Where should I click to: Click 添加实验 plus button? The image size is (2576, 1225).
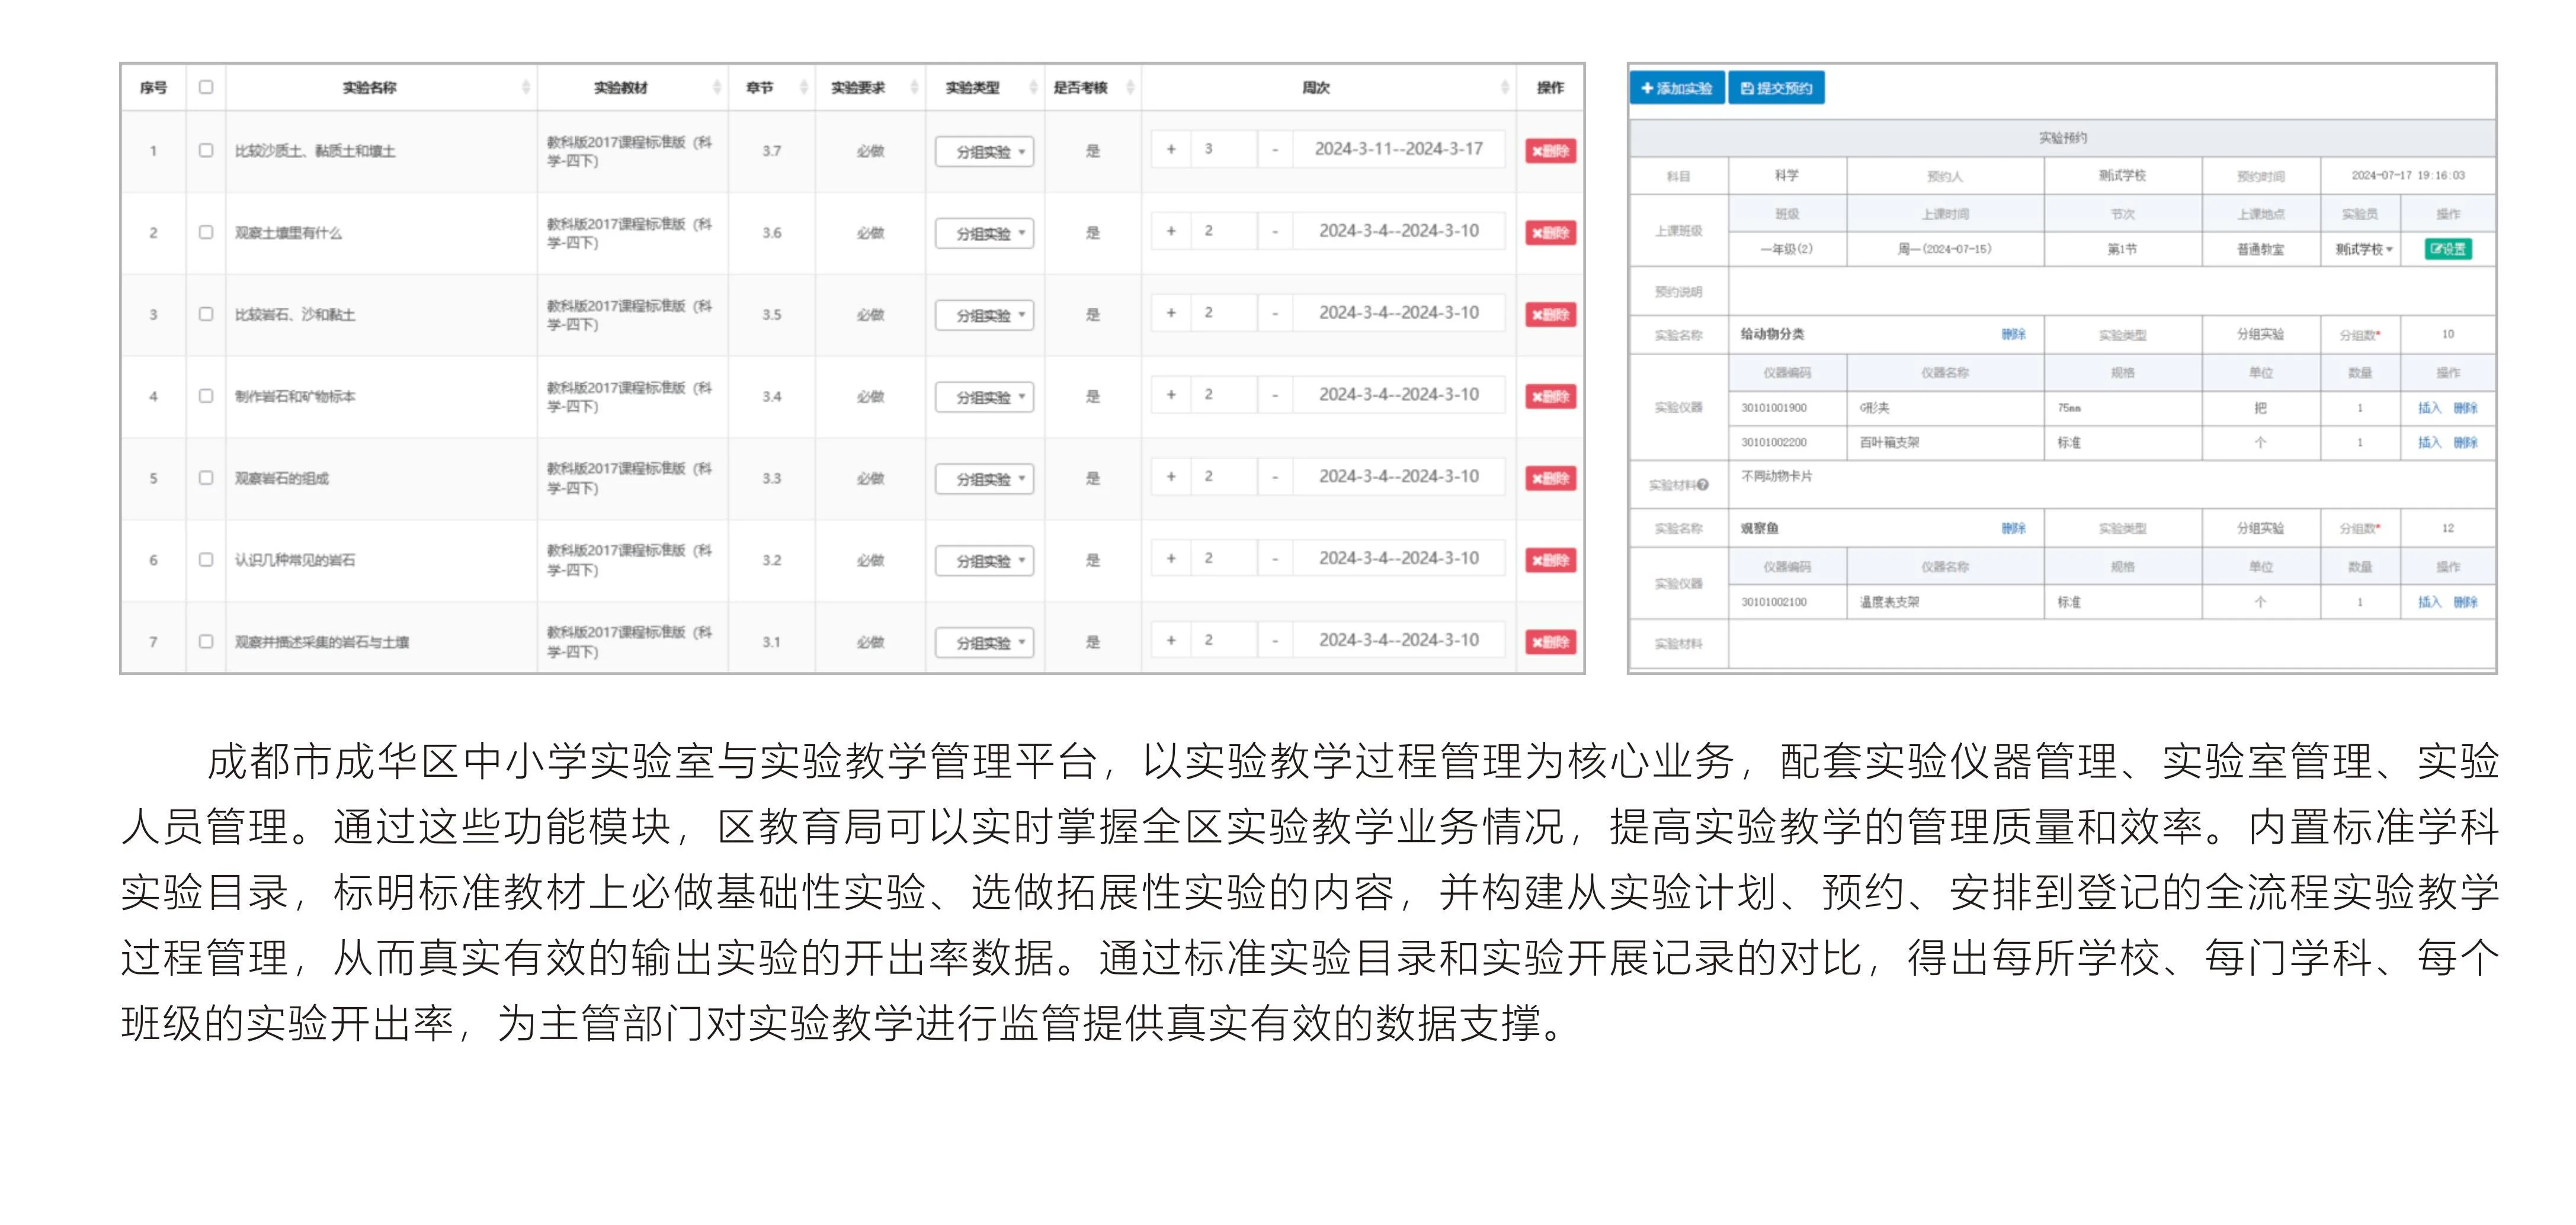click(1676, 88)
